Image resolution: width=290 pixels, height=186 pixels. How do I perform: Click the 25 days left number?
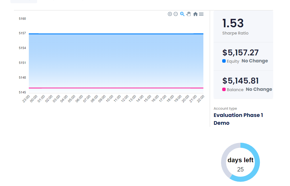coord(240,169)
